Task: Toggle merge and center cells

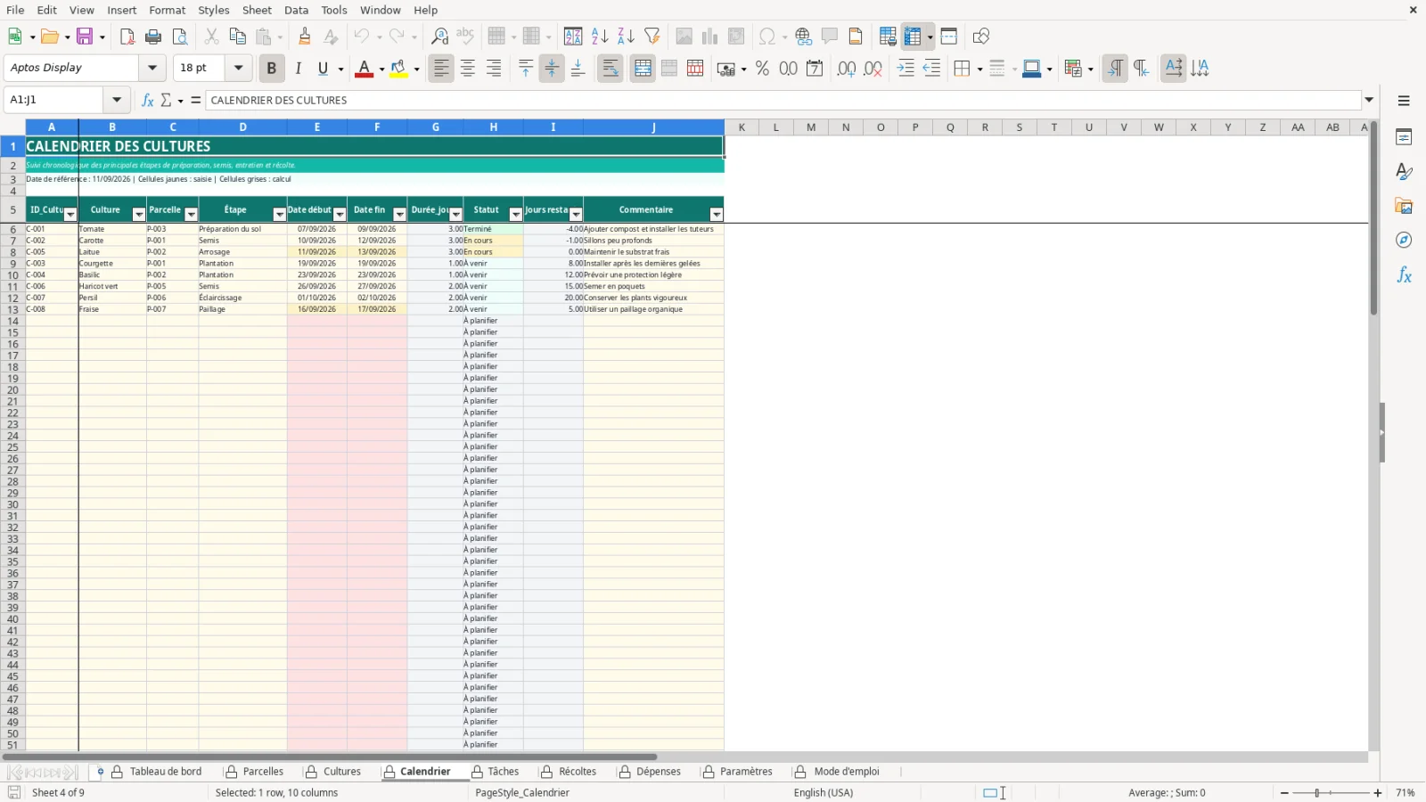Action: coord(643,69)
